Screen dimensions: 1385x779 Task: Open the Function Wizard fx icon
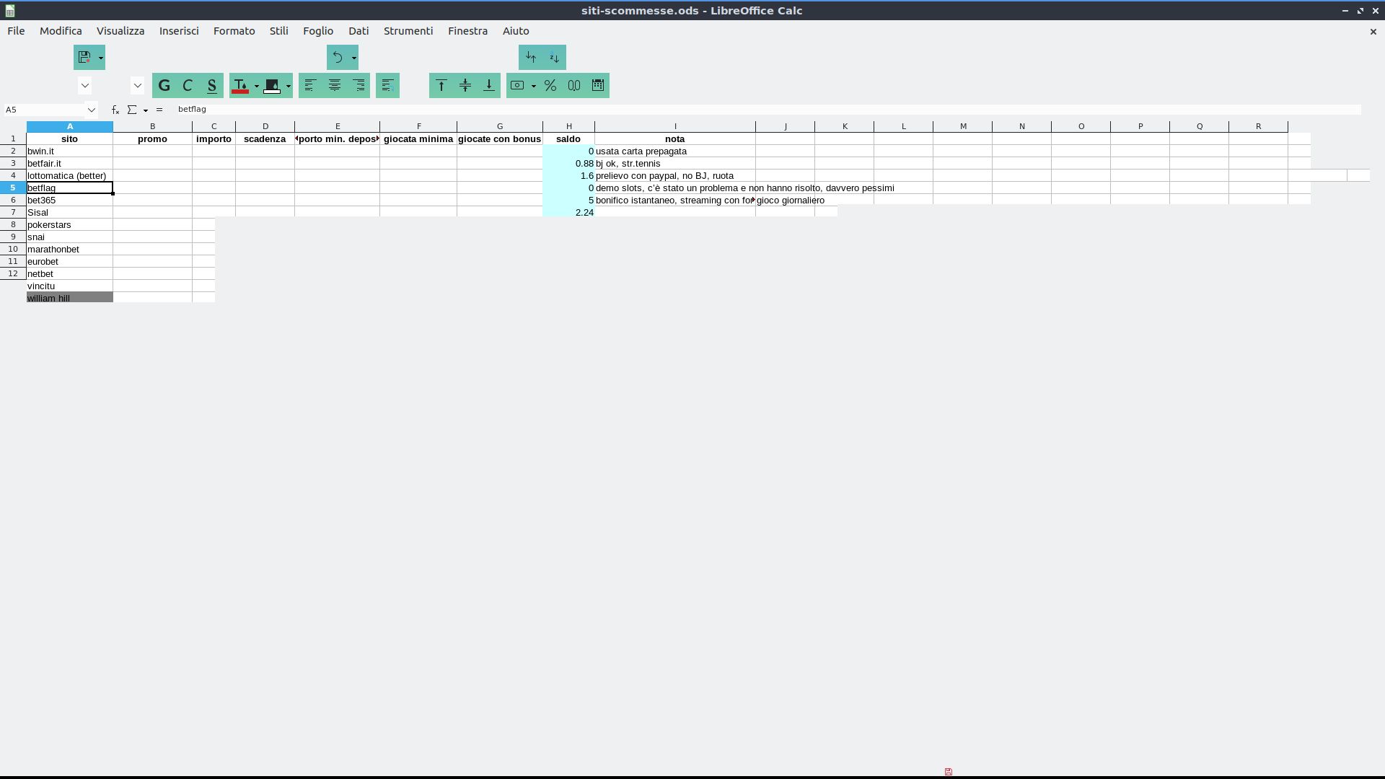point(115,110)
